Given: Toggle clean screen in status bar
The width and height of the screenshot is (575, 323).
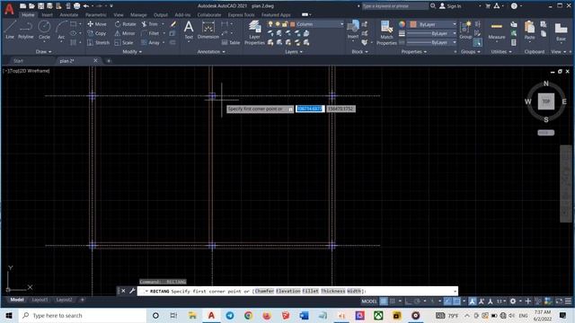Looking at the screenshot, I should (x=559, y=301).
